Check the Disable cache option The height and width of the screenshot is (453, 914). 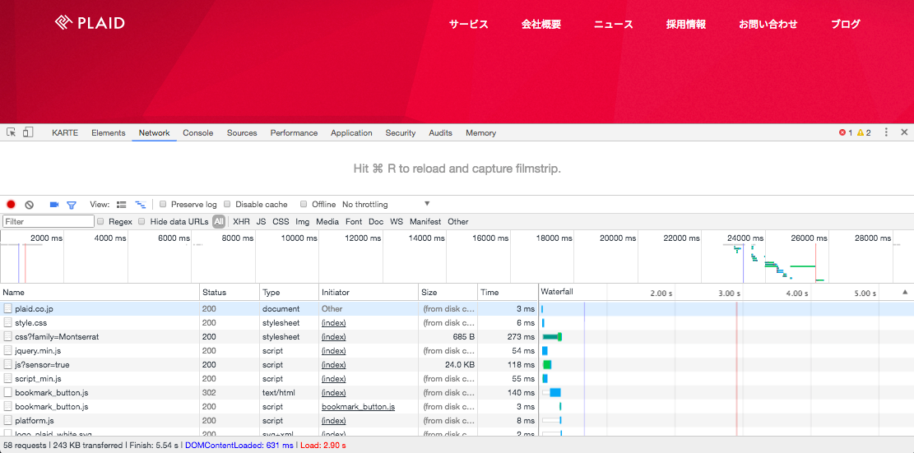(227, 205)
